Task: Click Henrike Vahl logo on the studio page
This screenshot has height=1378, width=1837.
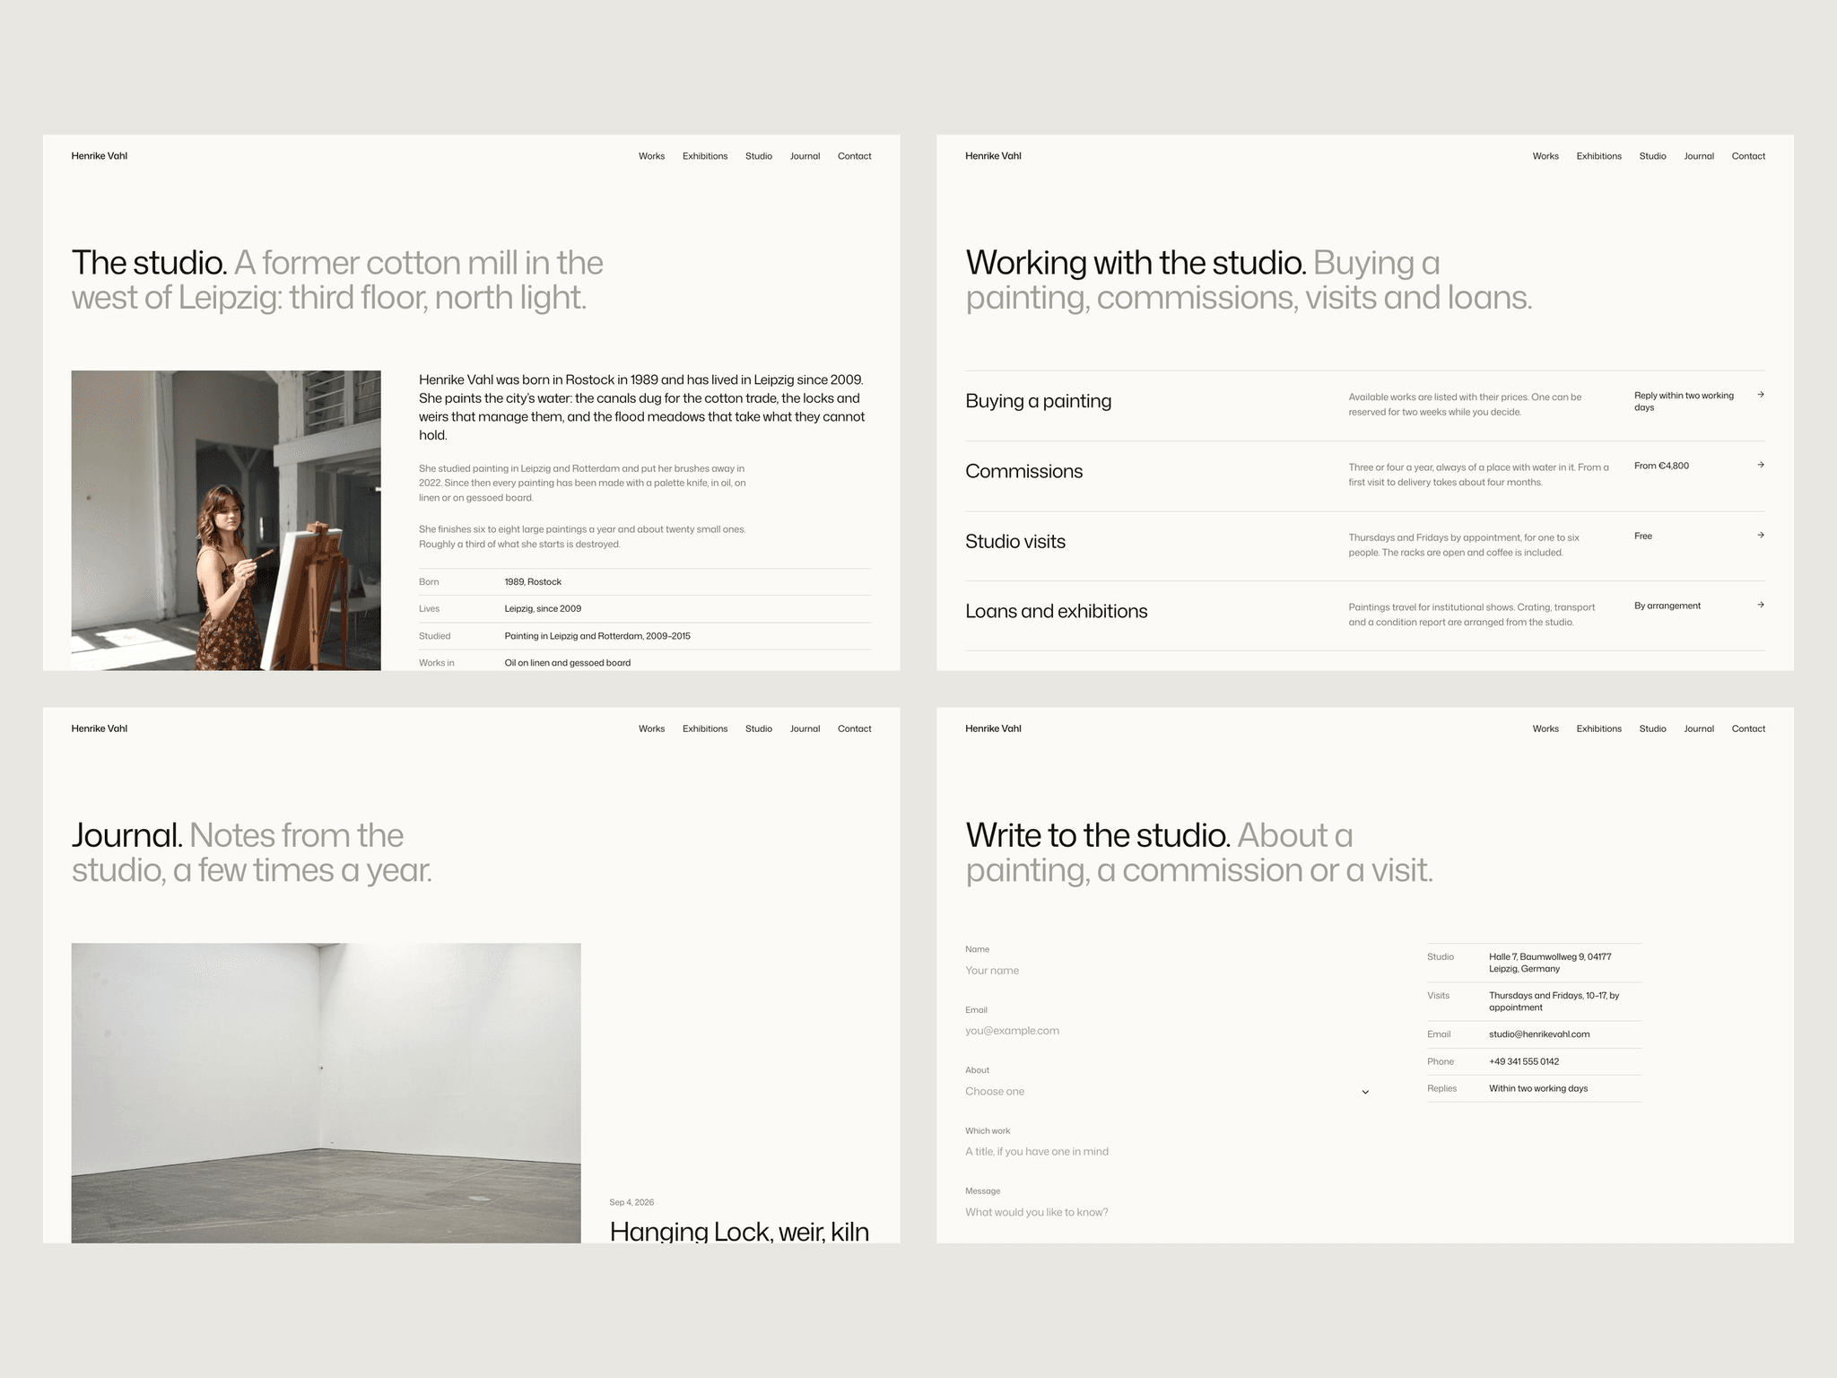Action: pyautogui.click(x=99, y=156)
